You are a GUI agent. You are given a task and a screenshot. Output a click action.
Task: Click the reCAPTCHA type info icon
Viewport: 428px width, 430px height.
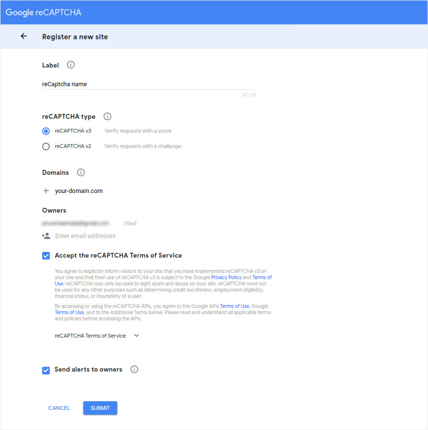pyautogui.click(x=107, y=116)
